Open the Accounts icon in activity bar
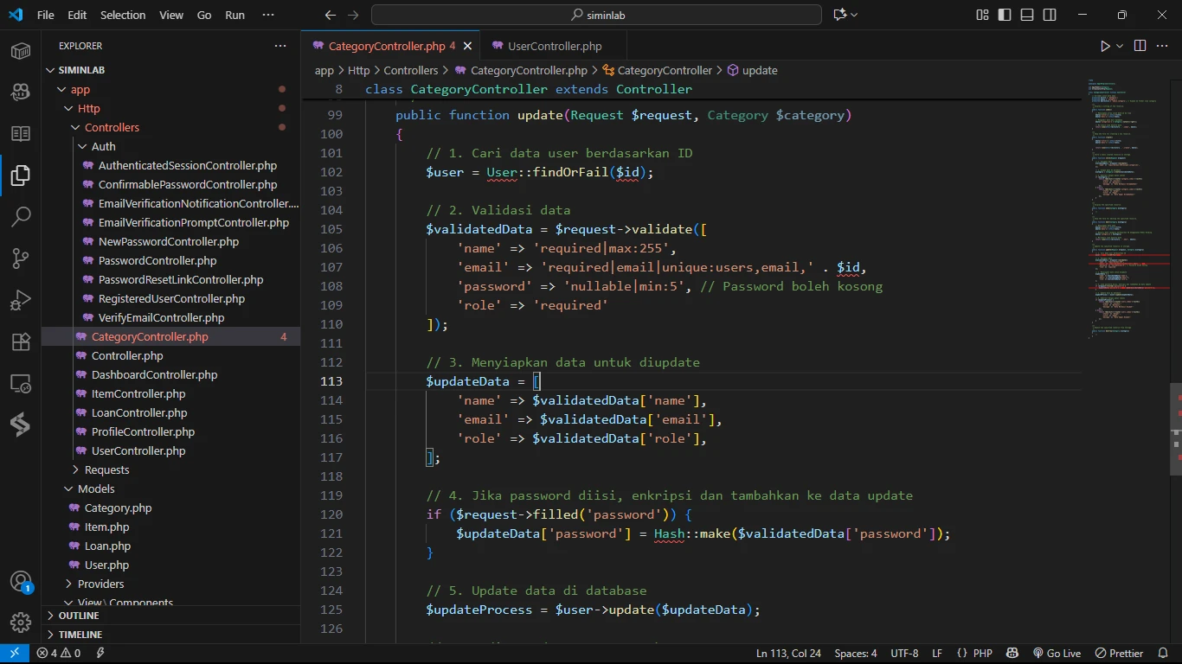Screen dimensions: 1182x664 coord(21,581)
